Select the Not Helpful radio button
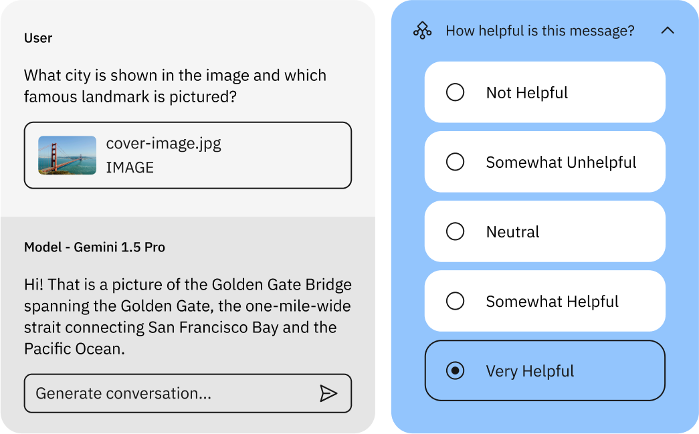 [455, 92]
